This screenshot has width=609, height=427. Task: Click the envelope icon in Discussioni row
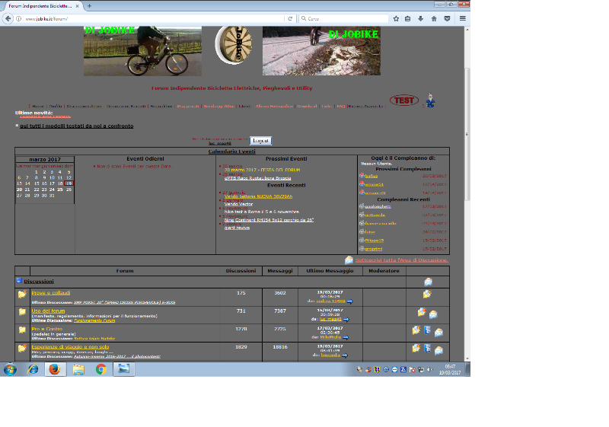click(428, 282)
